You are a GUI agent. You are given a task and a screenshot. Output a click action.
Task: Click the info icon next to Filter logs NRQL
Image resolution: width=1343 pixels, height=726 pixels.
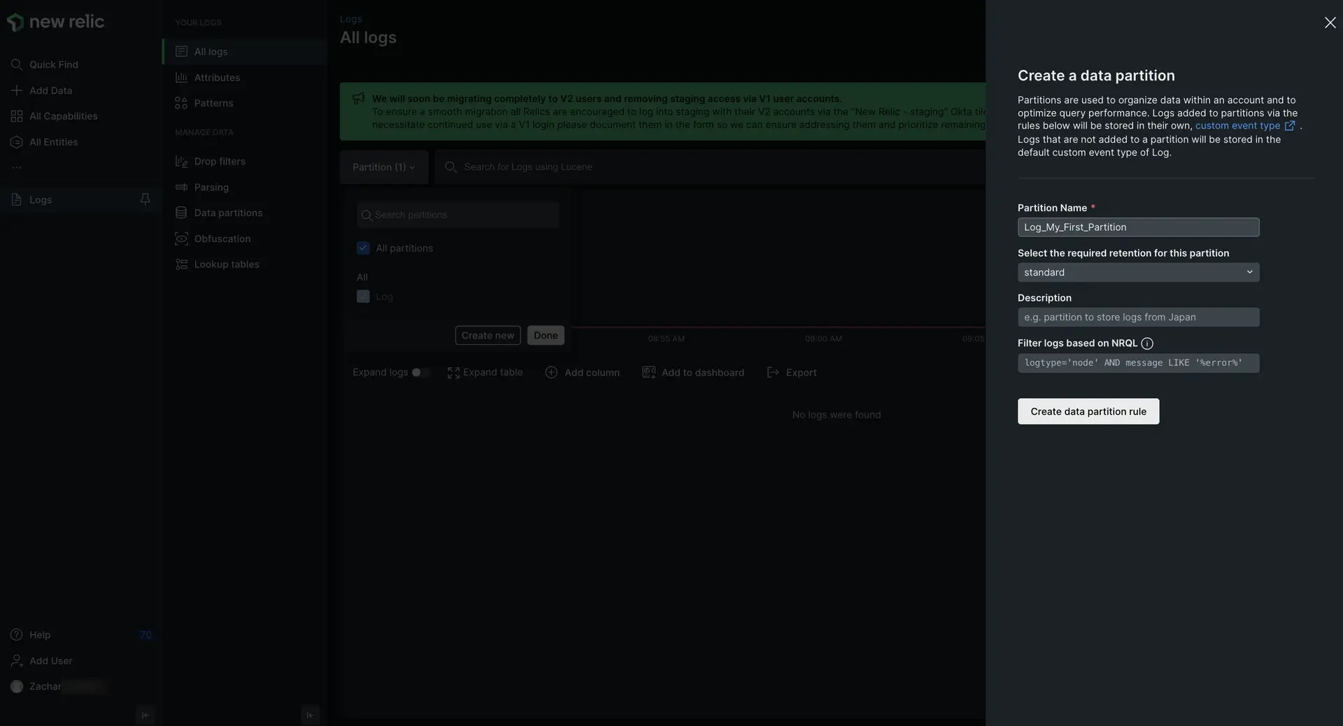click(1147, 343)
